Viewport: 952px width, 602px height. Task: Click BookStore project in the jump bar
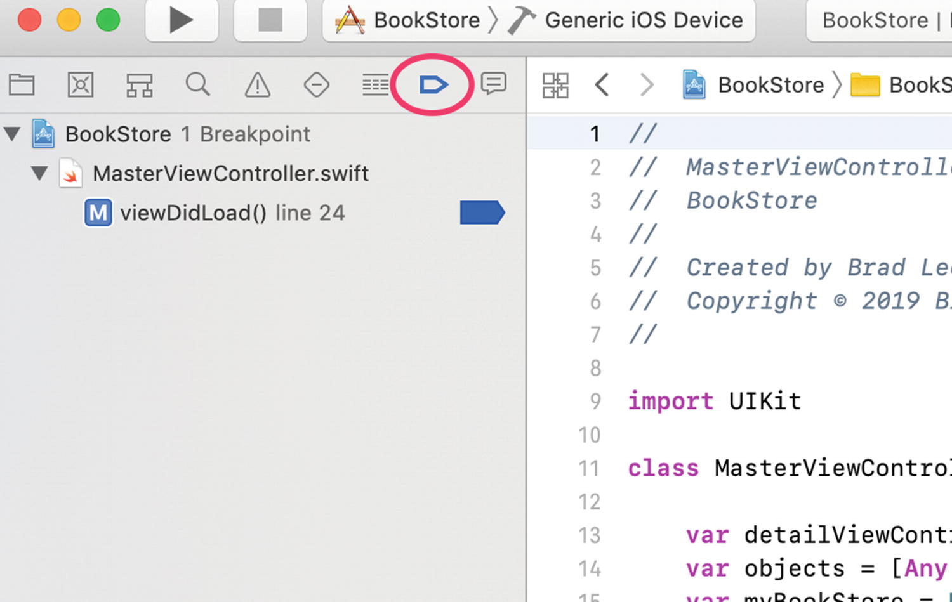pyautogui.click(x=753, y=85)
